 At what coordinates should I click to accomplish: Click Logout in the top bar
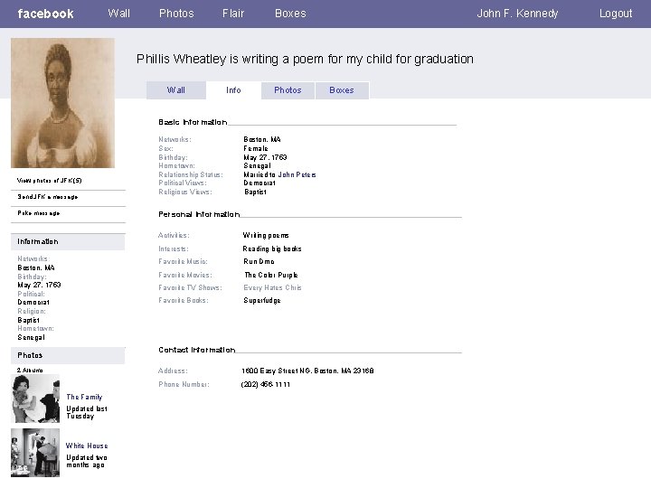(x=616, y=14)
